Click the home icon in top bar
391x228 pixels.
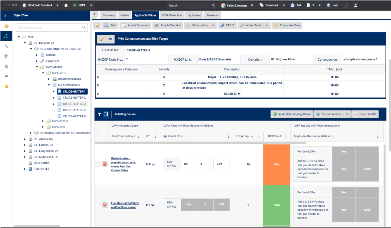[66, 5]
